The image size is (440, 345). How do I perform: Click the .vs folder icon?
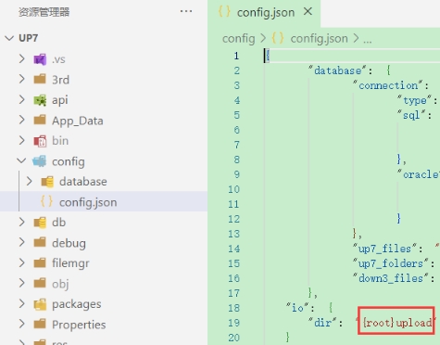(40, 59)
